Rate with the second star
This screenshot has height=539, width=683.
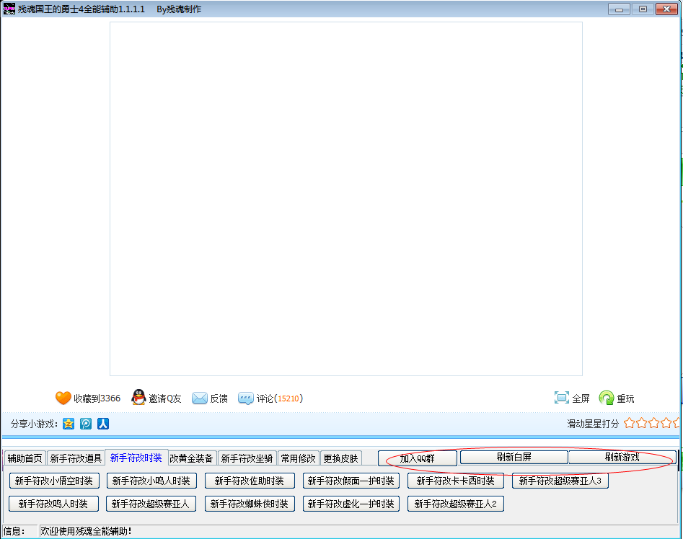641,423
